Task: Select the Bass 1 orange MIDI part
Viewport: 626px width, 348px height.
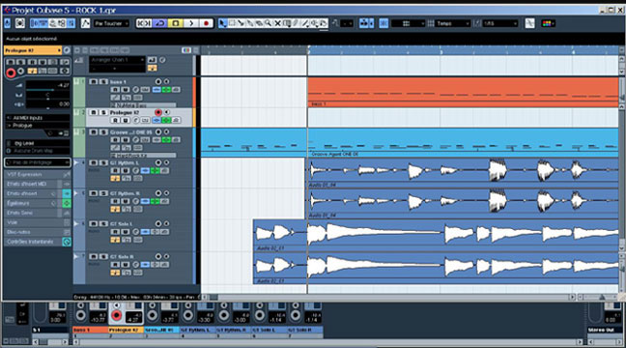Action: 463,92
